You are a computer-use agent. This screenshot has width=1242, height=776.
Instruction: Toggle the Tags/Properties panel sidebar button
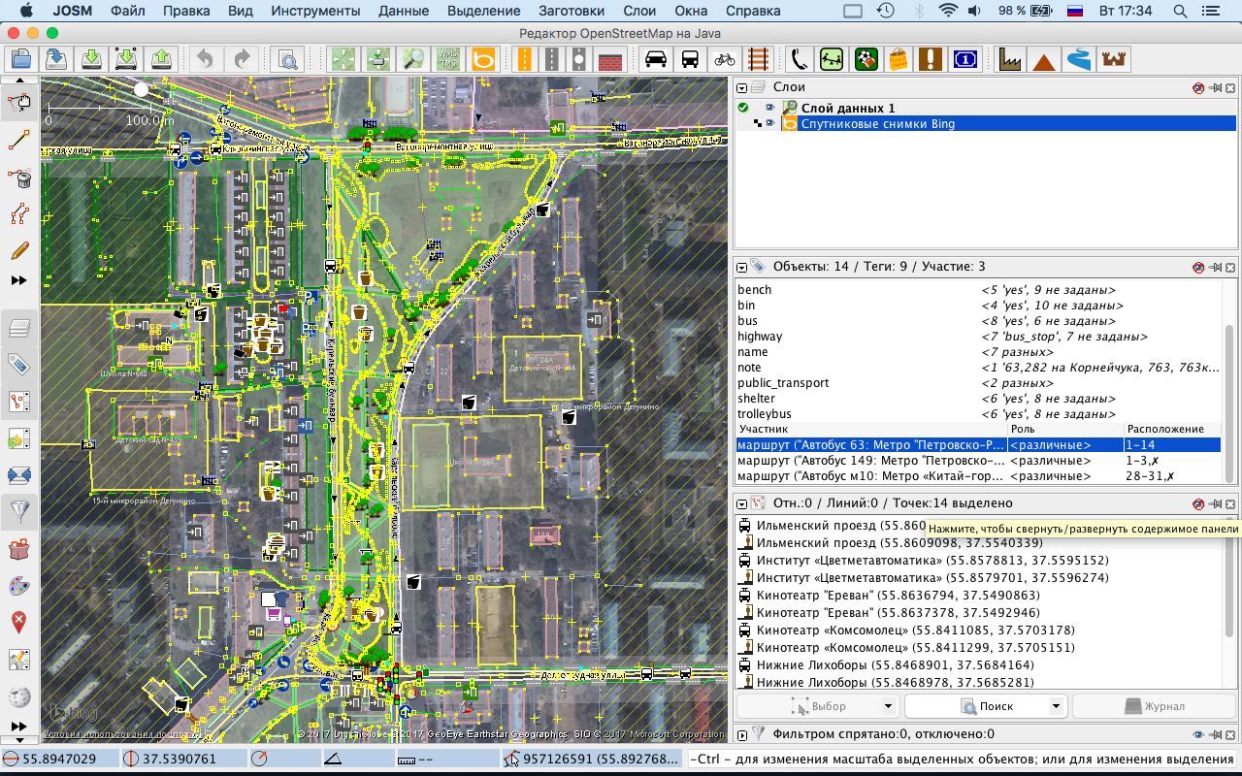tap(19, 365)
